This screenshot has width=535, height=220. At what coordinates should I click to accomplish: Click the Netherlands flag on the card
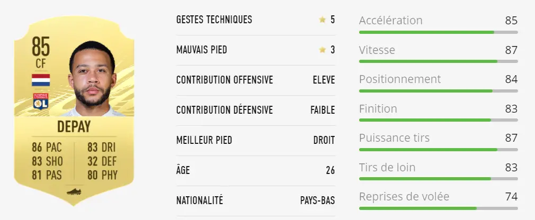pos(41,80)
